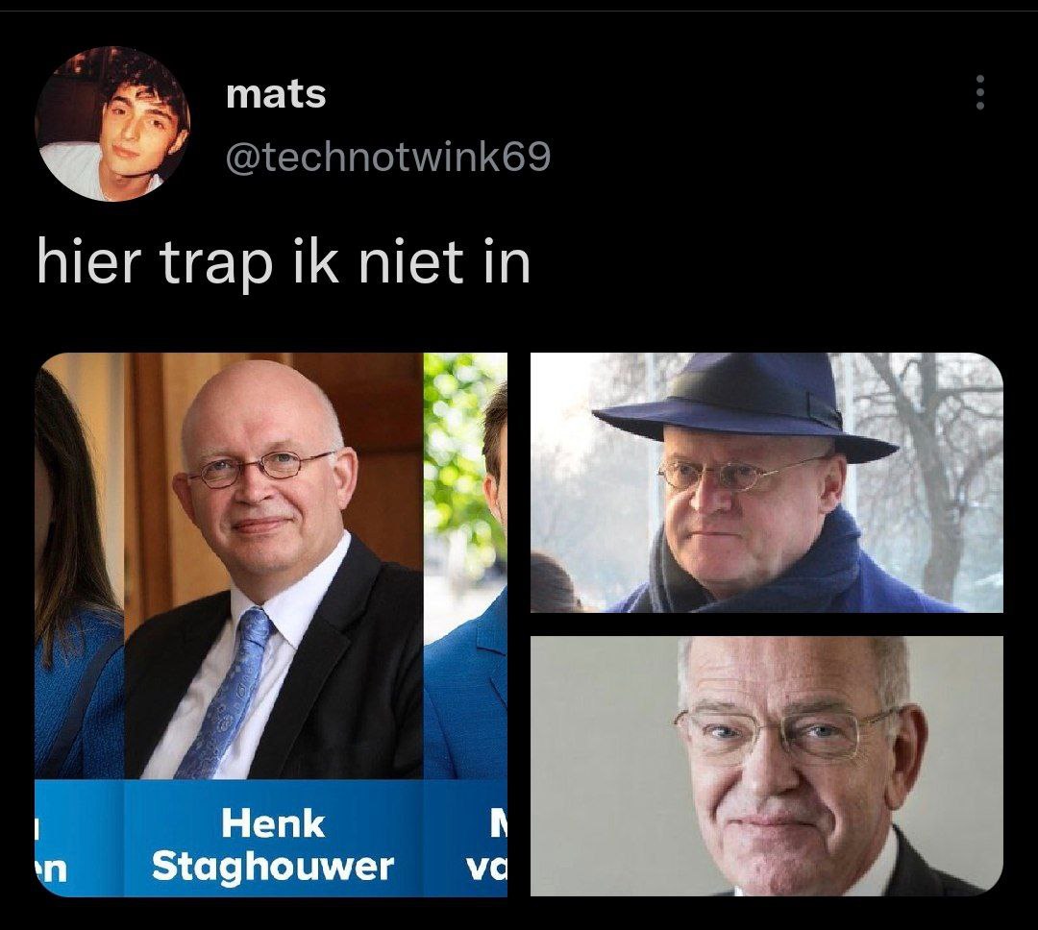
Task: Open the profile via display name mats
Action: (x=276, y=94)
